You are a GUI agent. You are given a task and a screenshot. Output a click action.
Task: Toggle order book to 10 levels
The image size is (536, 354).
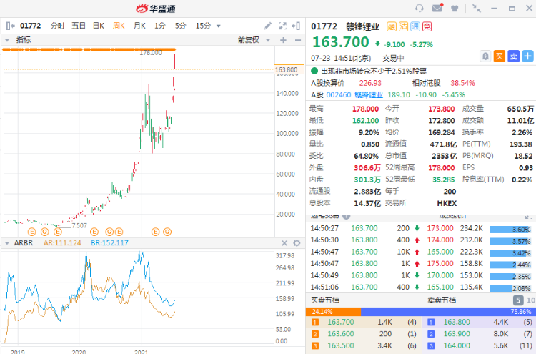[x=530, y=300]
